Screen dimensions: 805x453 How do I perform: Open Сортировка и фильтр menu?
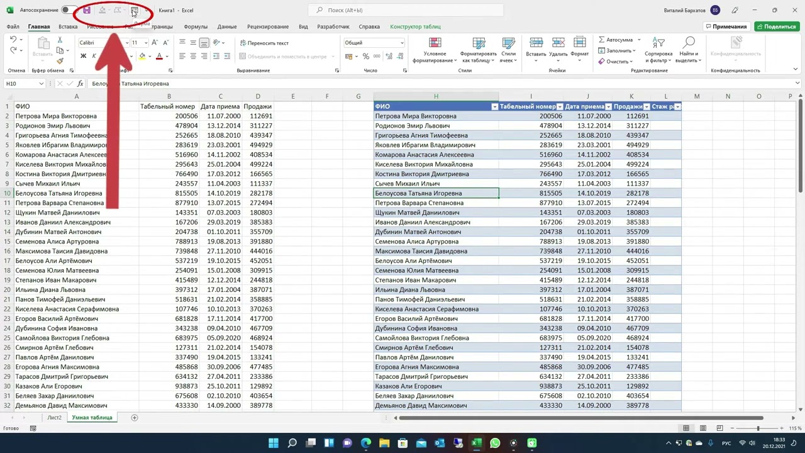(658, 50)
